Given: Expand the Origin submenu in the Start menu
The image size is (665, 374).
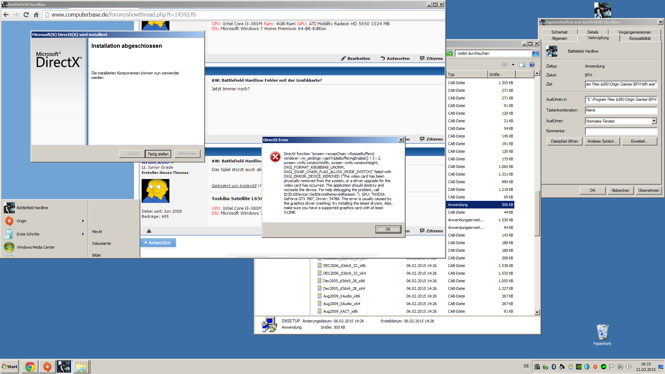Looking at the screenshot, I should (x=83, y=221).
